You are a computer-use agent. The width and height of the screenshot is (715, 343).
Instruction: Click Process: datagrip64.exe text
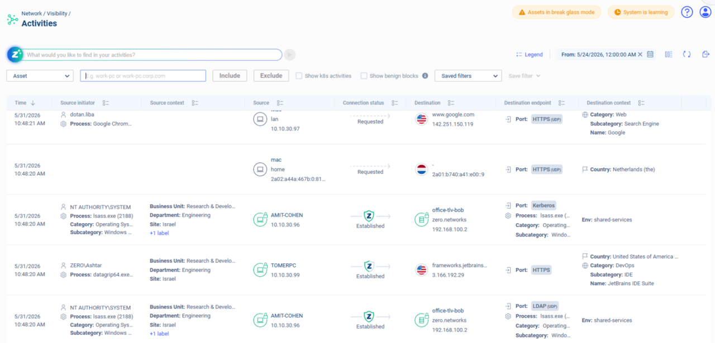[x=102, y=274]
